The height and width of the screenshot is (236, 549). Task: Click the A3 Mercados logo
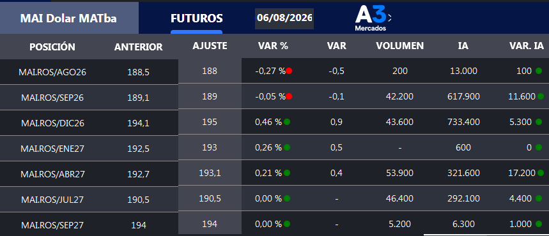tap(371, 18)
